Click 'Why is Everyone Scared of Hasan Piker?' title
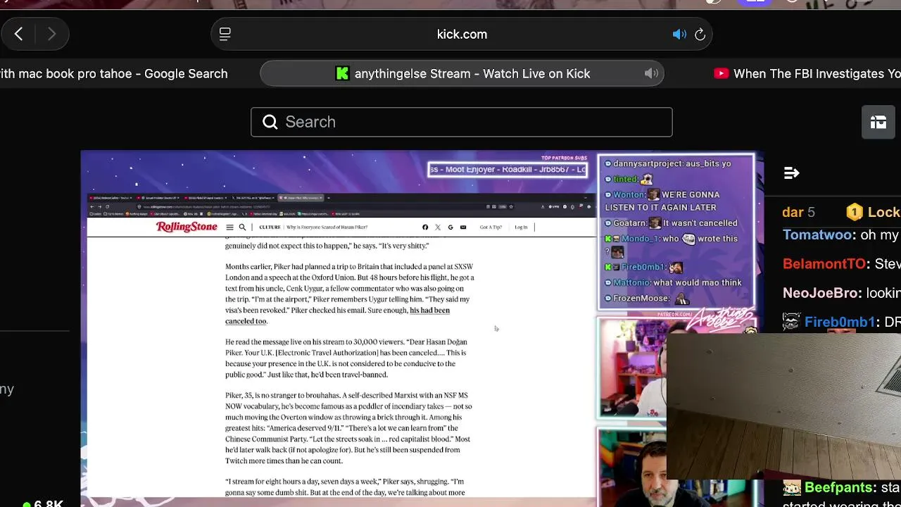This screenshot has height=507, width=901. pyautogui.click(x=327, y=227)
